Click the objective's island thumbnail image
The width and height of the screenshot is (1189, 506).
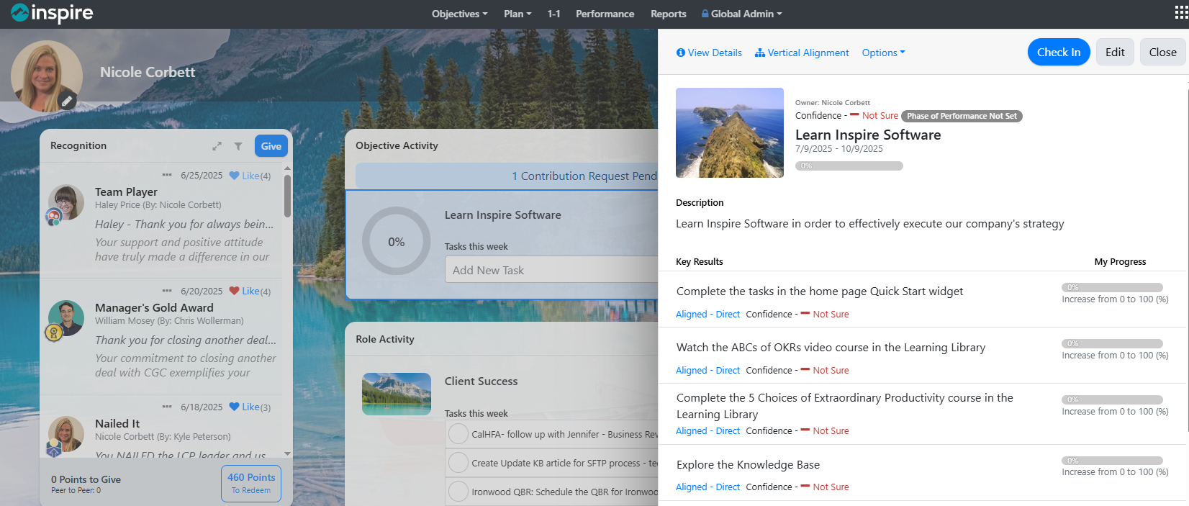click(x=730, y=132)
